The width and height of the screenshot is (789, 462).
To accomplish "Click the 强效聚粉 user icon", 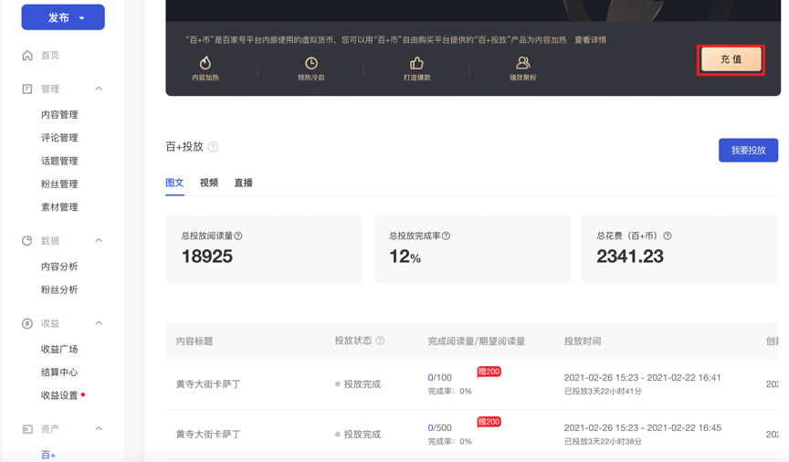I will click(523, 63).
